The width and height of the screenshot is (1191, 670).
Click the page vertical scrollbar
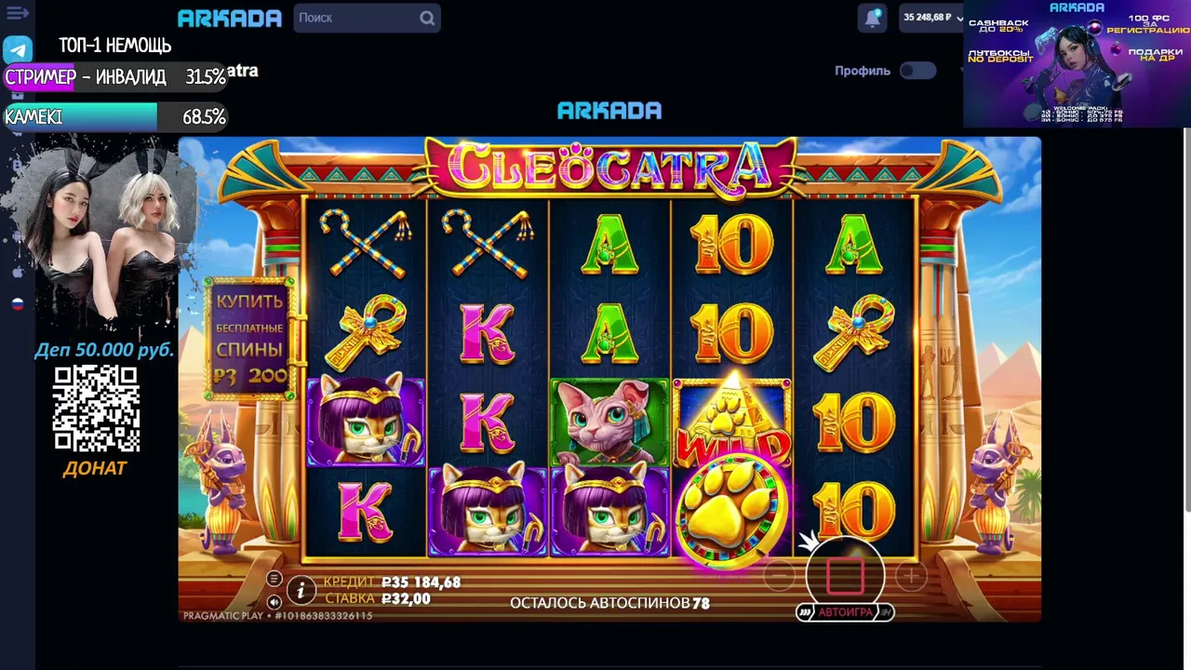1187,319
